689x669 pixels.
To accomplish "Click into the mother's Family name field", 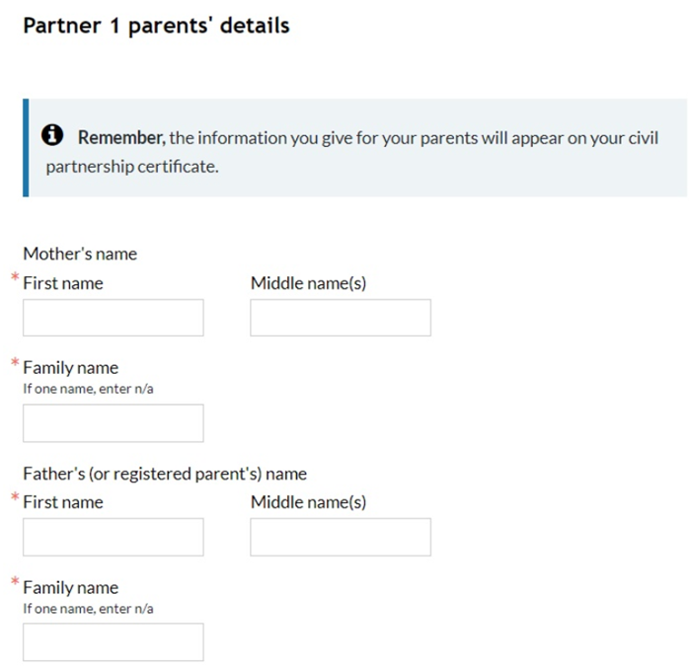I will click(x=114, y=423).
